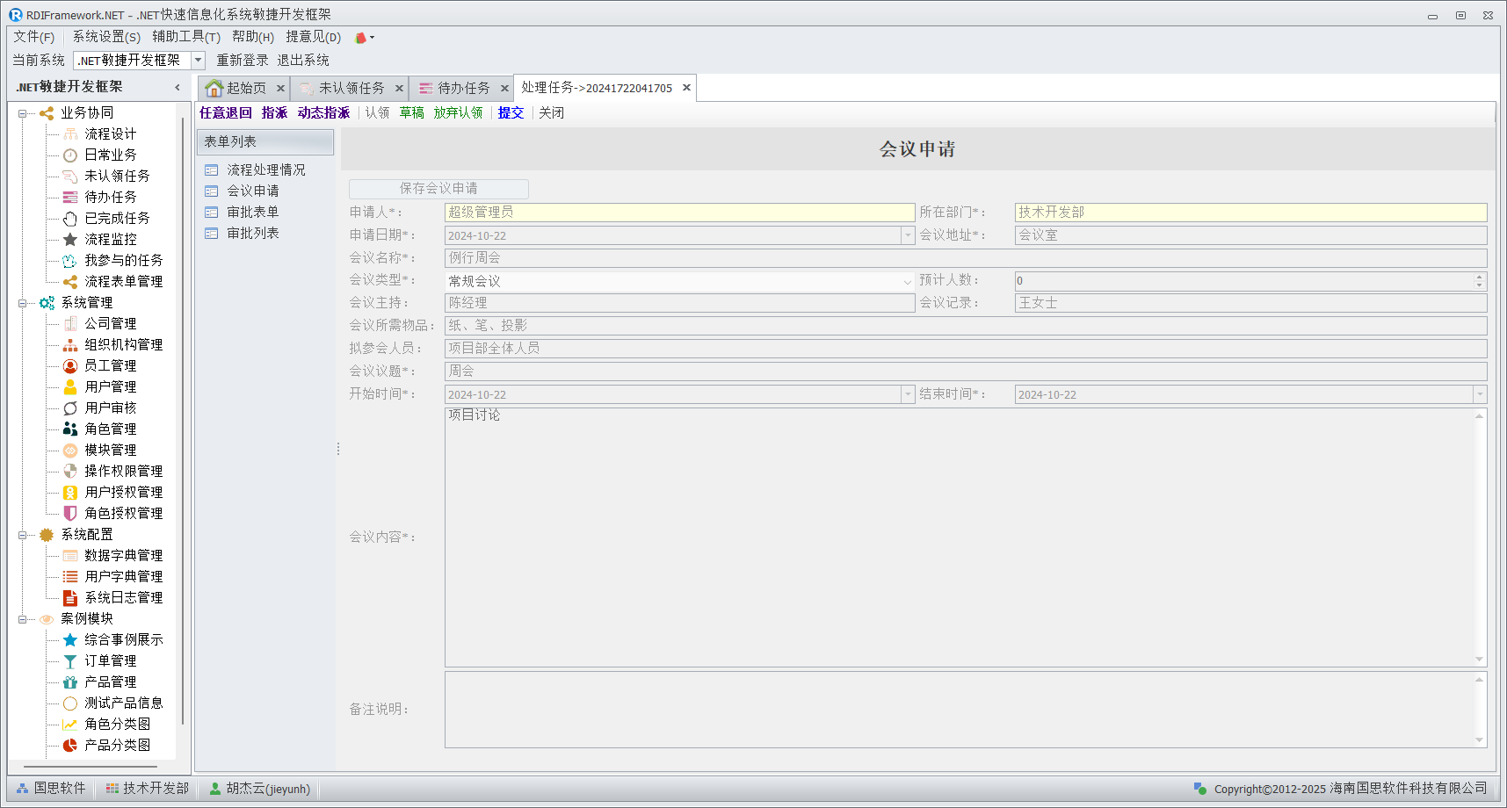
Task: Expand the 会议类型 combo box
Action: (x=907, y=282)
